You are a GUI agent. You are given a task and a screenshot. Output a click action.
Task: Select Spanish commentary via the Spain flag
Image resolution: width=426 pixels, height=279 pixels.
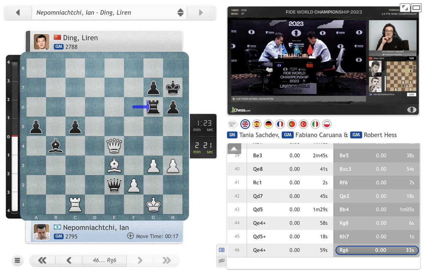(x=257, y=124)
